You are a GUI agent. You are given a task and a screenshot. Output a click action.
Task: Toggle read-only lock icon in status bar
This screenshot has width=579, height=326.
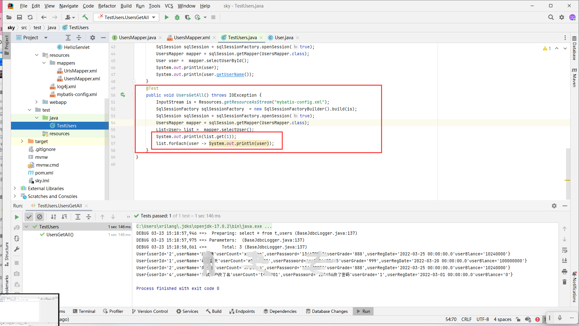[518, 319]
